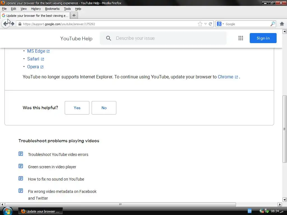This screenshot has width=287, height=215.
Task: Open the Tools menu
Action: point(67,9)
